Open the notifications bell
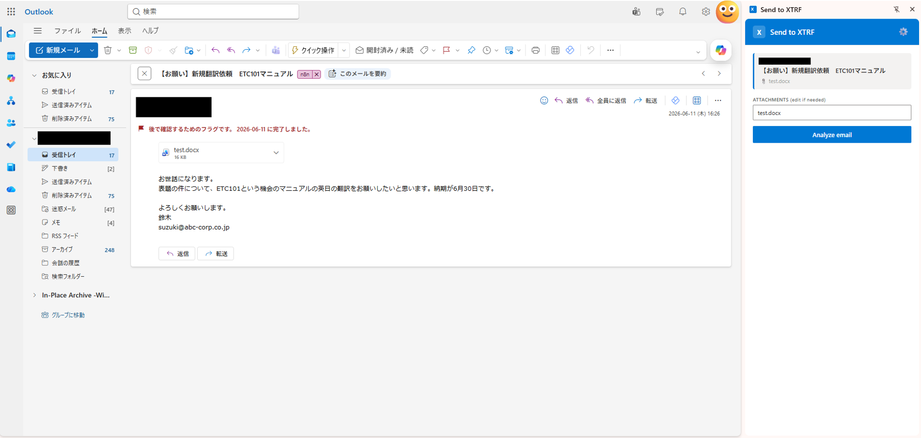This screenshot has height=438, width=921. pos(683,11)
